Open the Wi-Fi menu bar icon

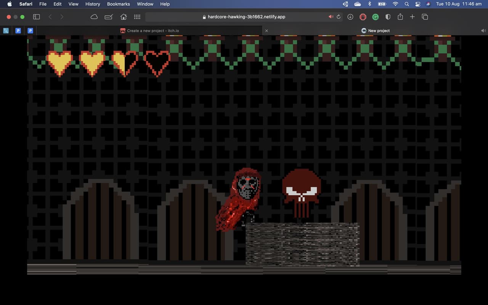click(395, 4)
